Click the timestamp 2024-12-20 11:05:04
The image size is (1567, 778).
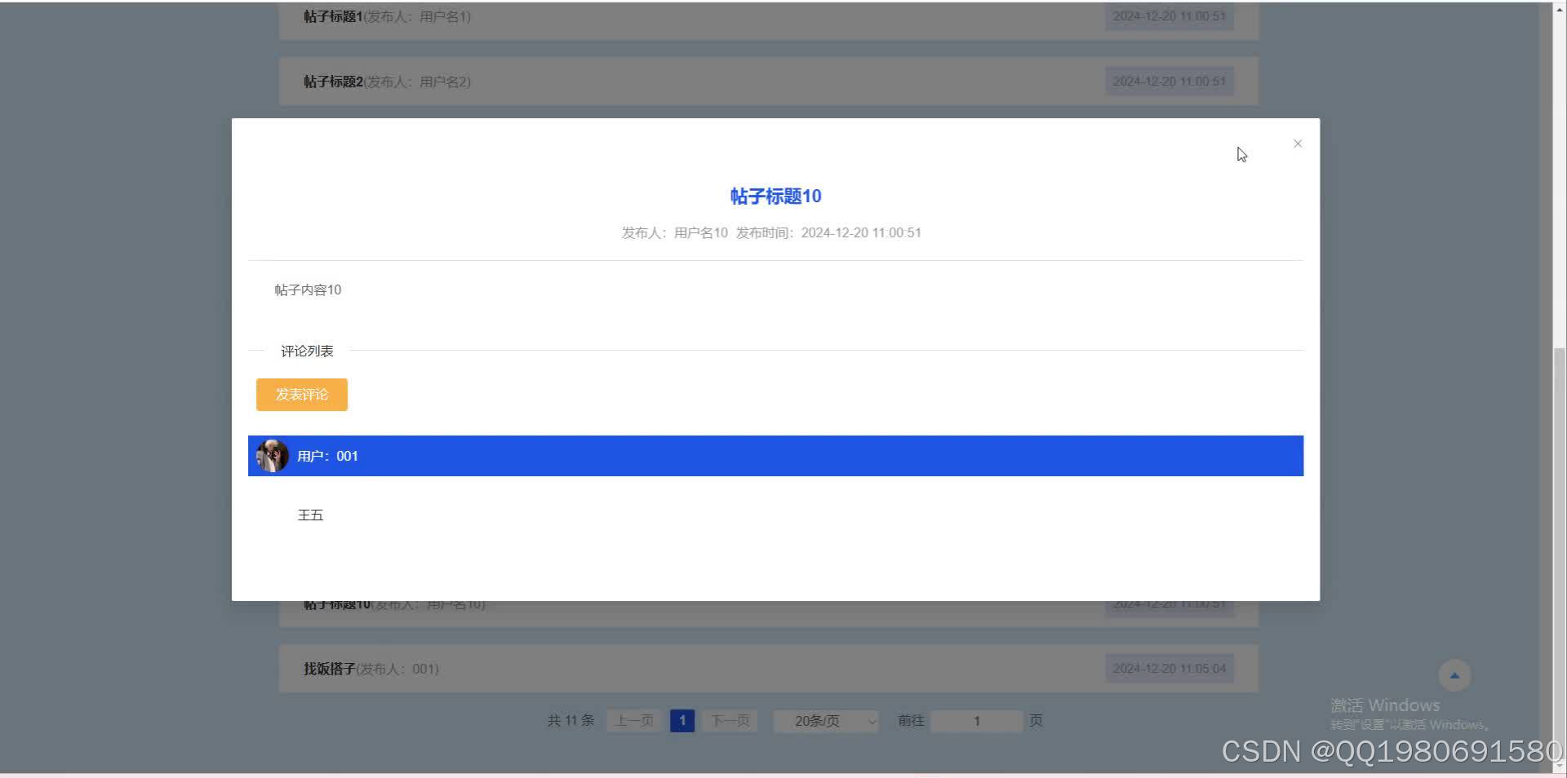[x=1169, y=668]
